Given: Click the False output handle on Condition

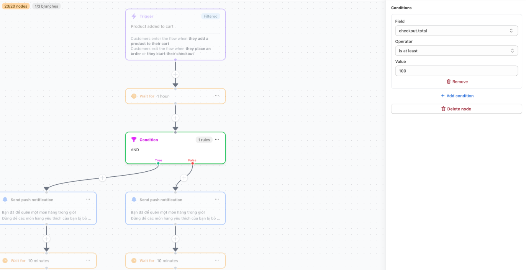Looking at the screenshot, I should pyautogui.click(x=192, y=163).
